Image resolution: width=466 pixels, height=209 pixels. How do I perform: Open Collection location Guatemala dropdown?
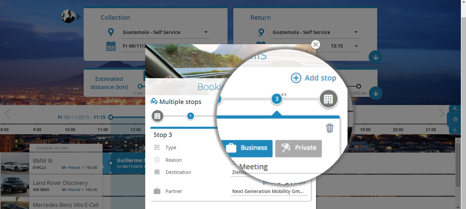pos(165,32)
